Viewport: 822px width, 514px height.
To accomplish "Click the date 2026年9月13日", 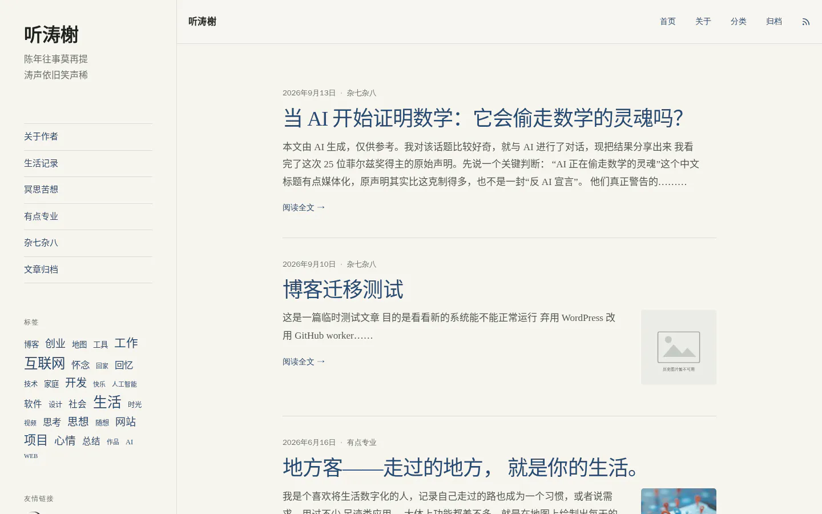I will click(x=309, y=93).
